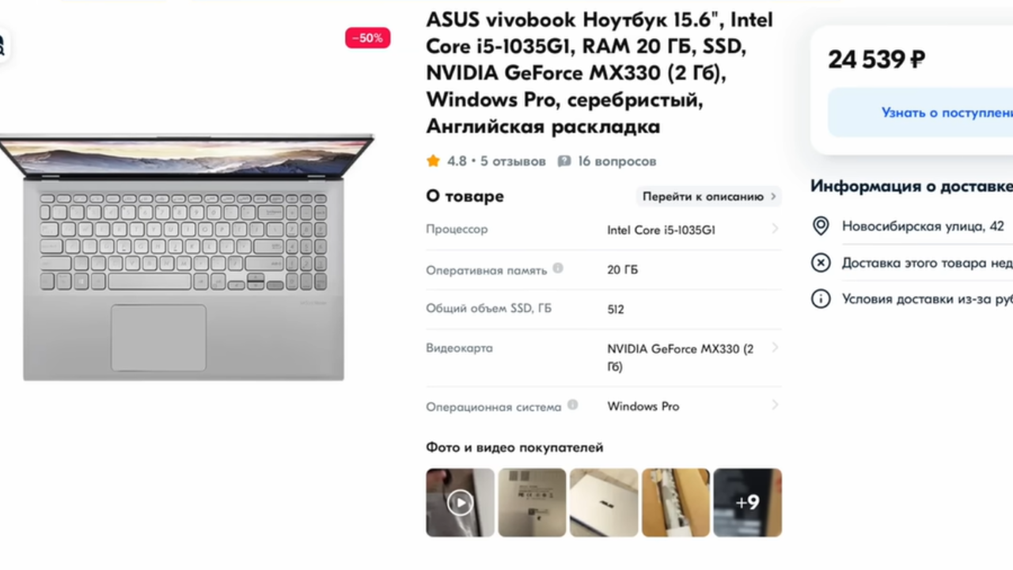
Task: Click the location pin icon
Action: click(821, 226)
